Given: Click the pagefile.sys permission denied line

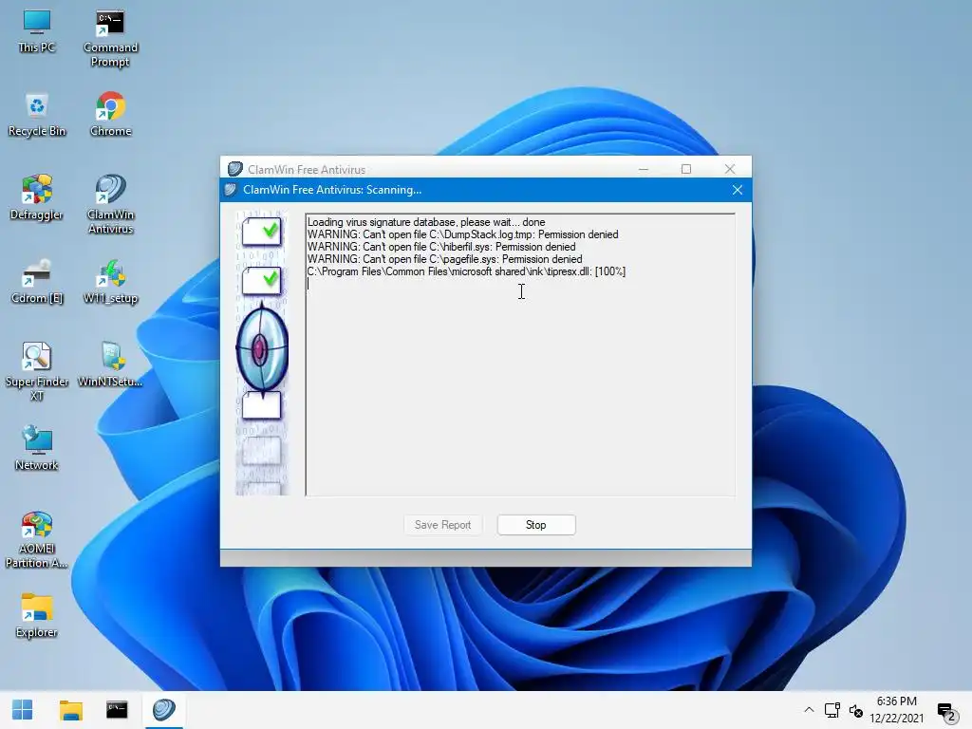Looking at the screenshot, I should [444, 259].
